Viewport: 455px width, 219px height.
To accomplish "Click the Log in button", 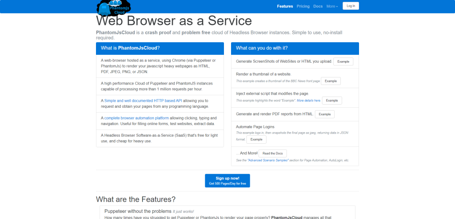I will pos(351,6).
